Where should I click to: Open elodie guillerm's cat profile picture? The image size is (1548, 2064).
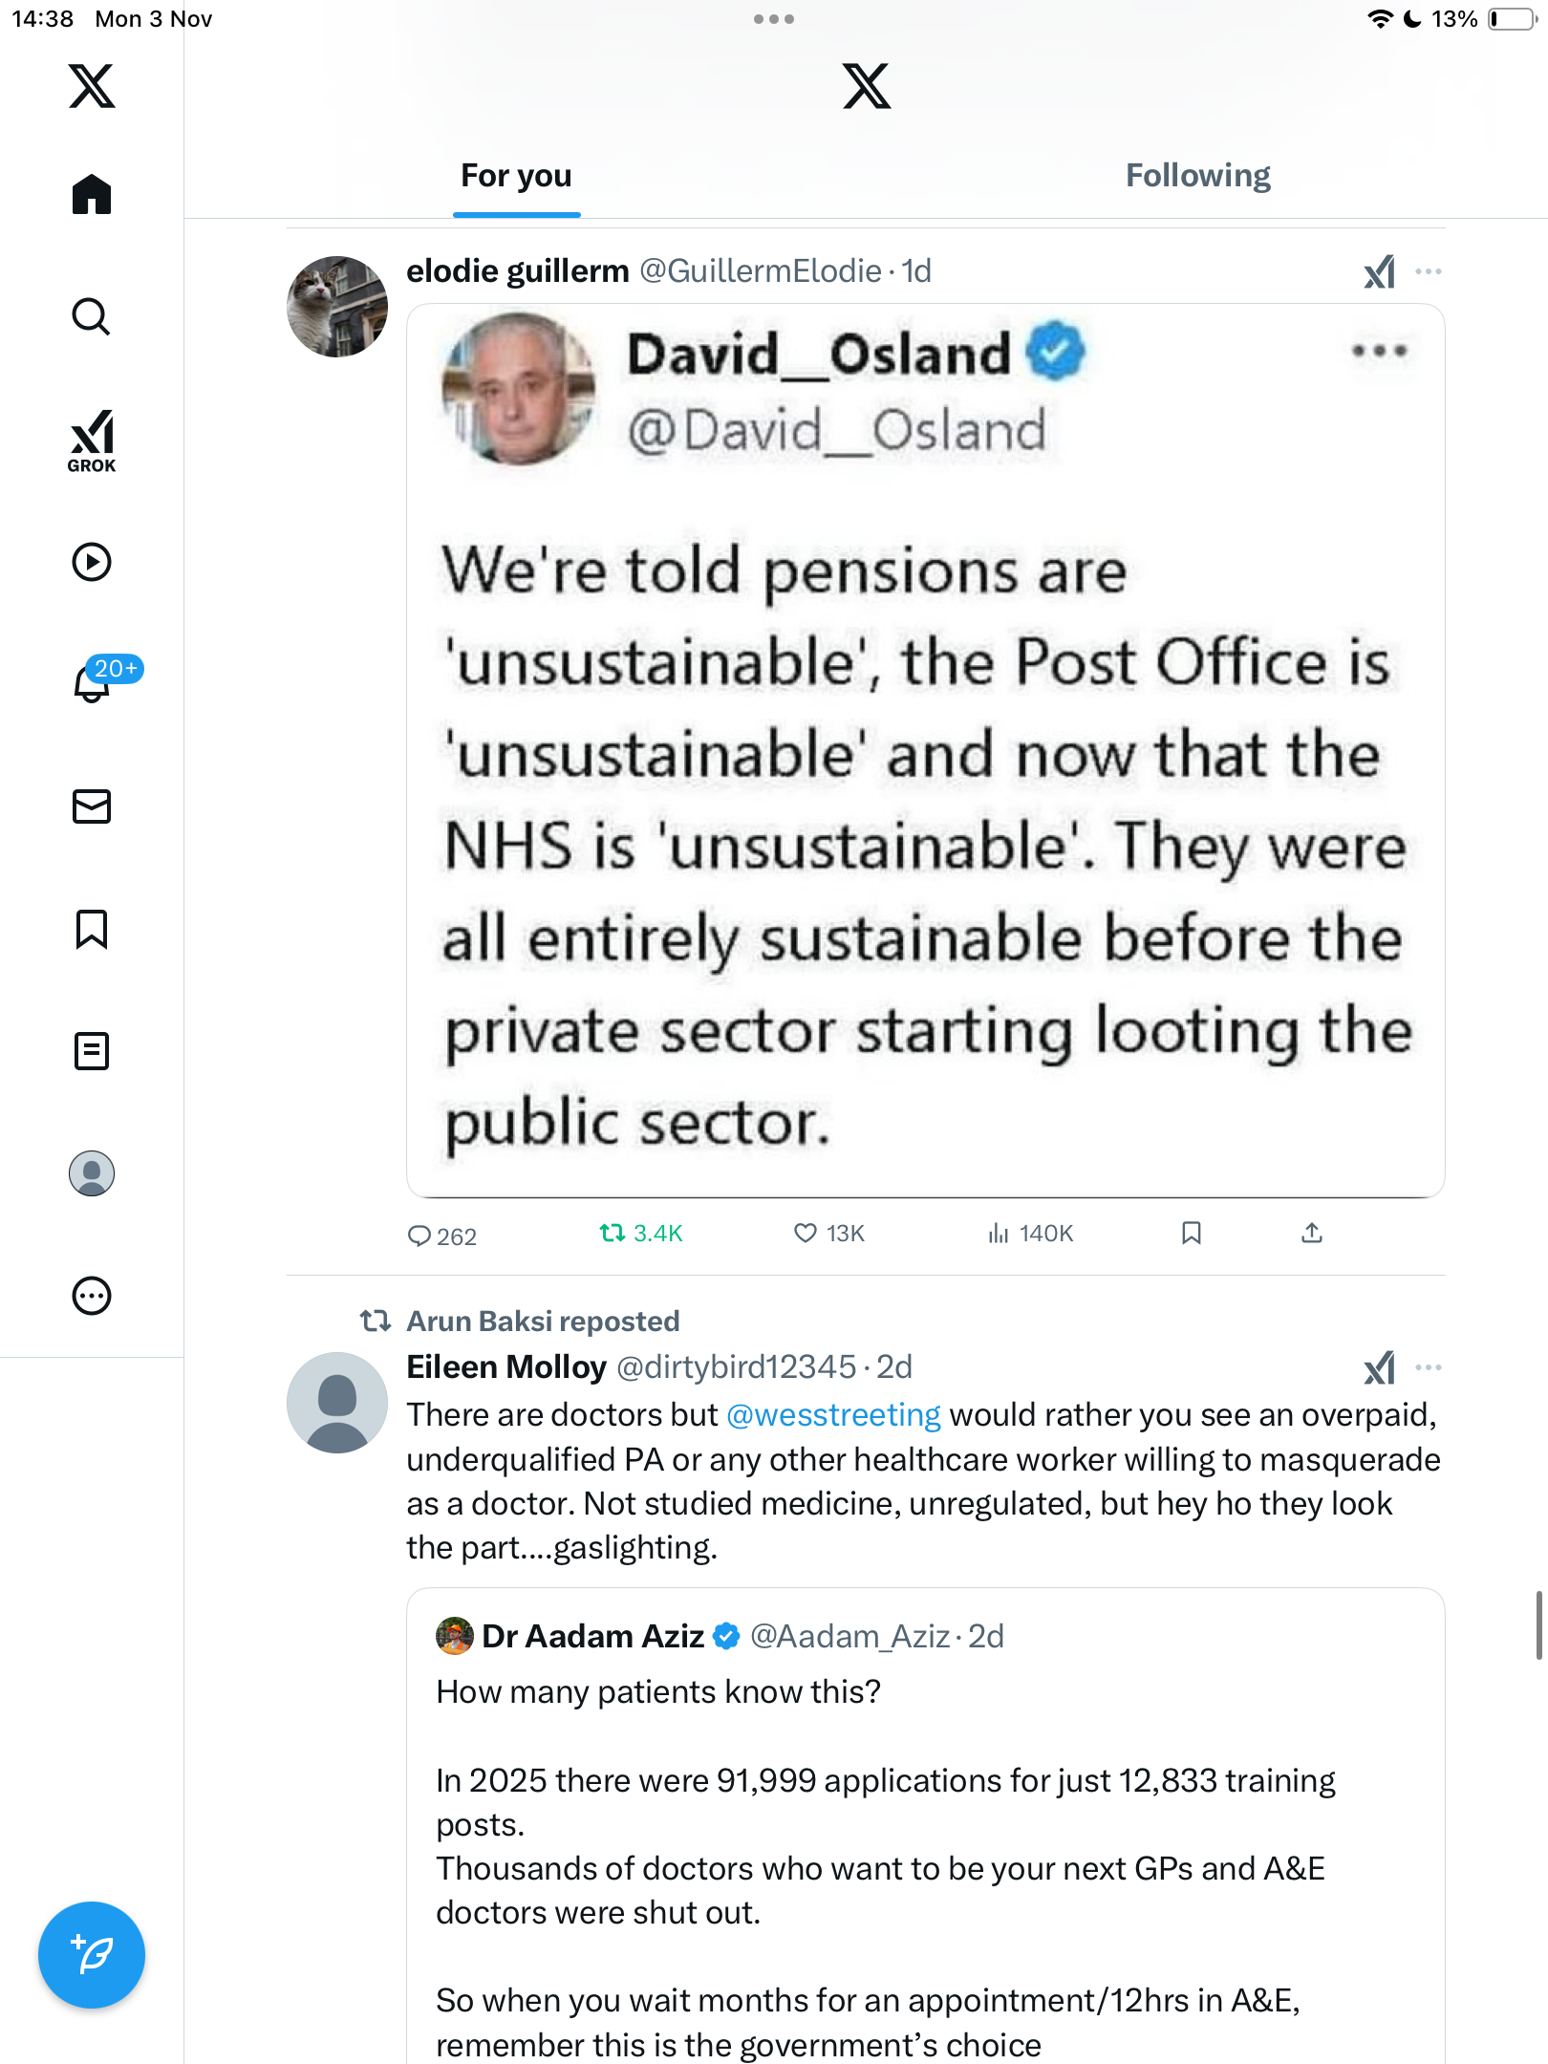[337, 307]
